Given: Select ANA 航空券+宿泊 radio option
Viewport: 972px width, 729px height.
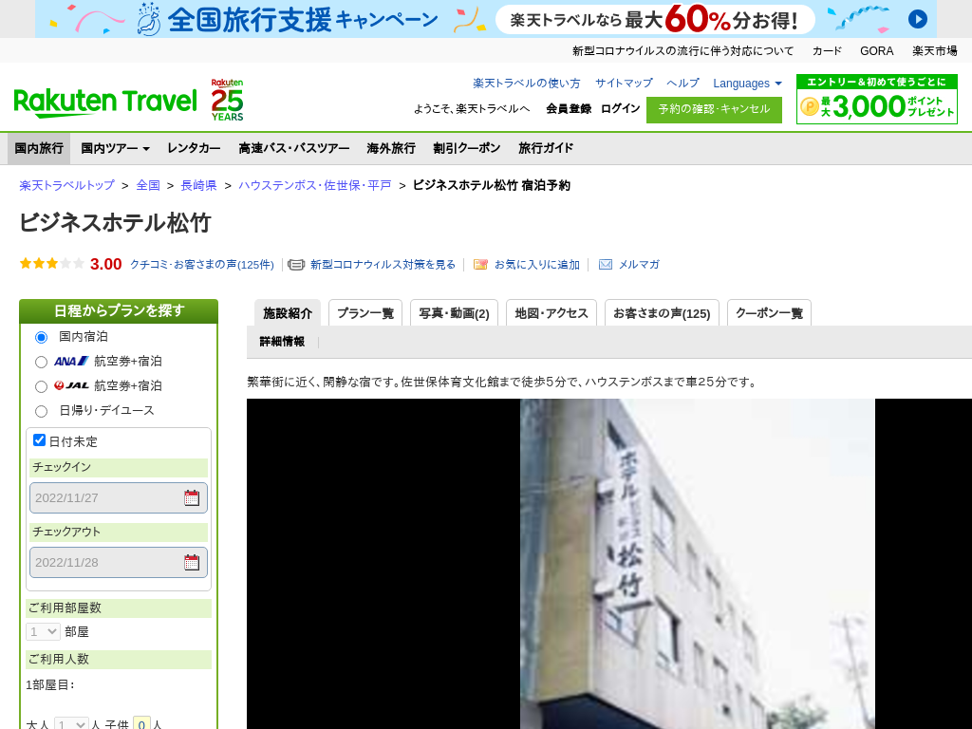Looking at the screenshot, I should coord(41,362).
